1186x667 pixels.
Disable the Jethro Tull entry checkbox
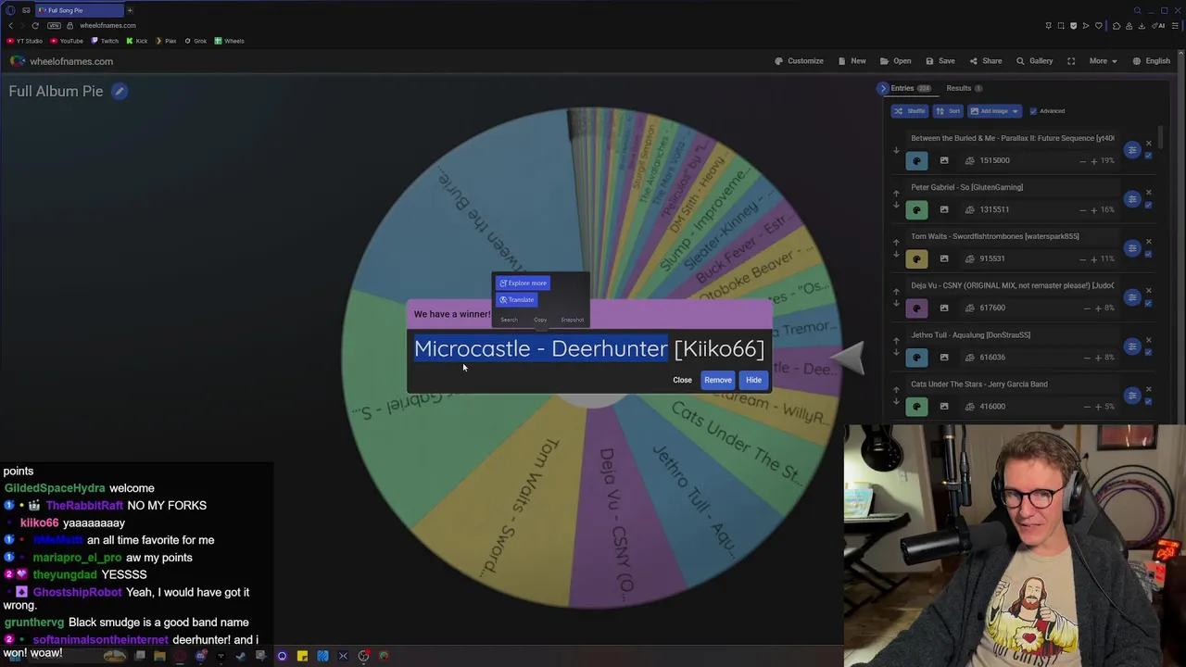point(1148,351)
